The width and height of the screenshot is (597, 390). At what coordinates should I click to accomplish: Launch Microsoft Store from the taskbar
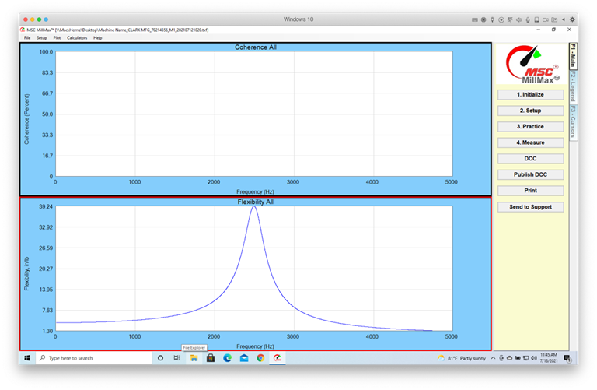pyautogui.click(x=211, y=358)
